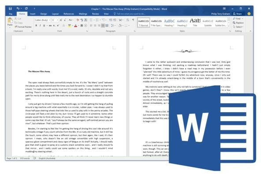Screen dimensions: 261x174
Task: Apply the red font color
Action: (x=75, y=26)
